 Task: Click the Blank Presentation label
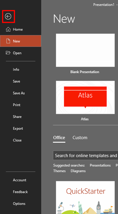[x=85, y=72]
